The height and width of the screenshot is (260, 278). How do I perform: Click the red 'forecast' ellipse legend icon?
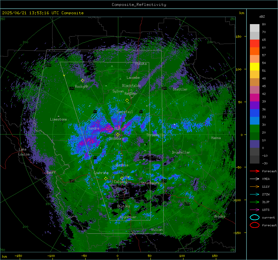255,225
